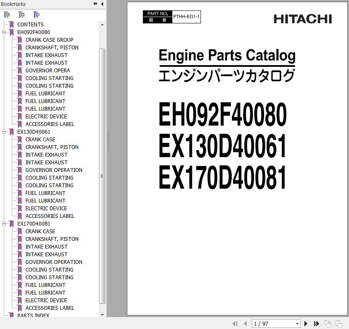Go to first page button
This screenshot has width=349, height=329.
coord(235,323)
